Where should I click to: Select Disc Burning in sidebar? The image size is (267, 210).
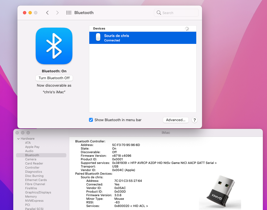[34, 176]
